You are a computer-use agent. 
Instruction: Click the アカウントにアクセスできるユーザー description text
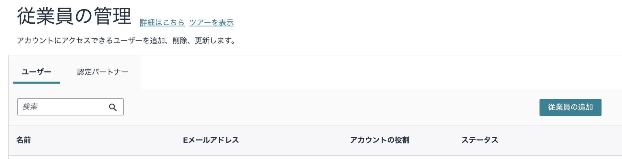coord(126,41)
